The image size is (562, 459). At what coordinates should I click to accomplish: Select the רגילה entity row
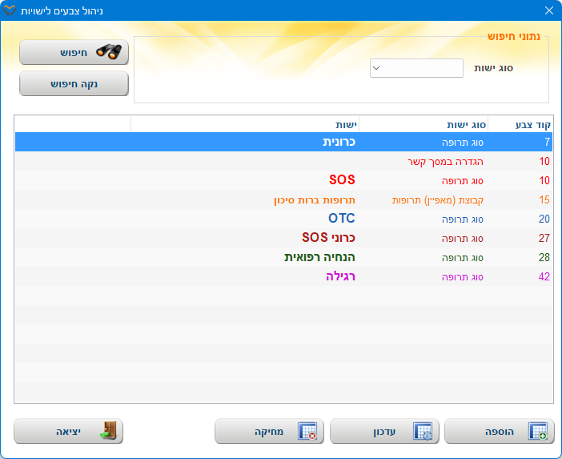(283, 276)
